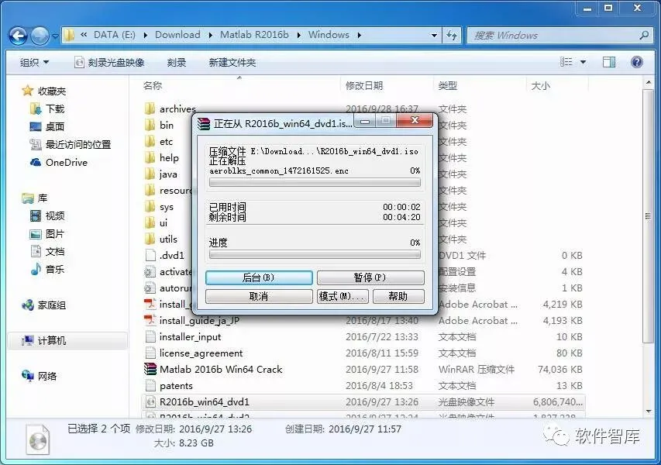
Task: Sort by 名称 column header
Action: 153,86
